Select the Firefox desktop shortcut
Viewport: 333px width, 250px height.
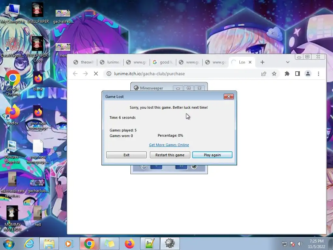point(13,115)
